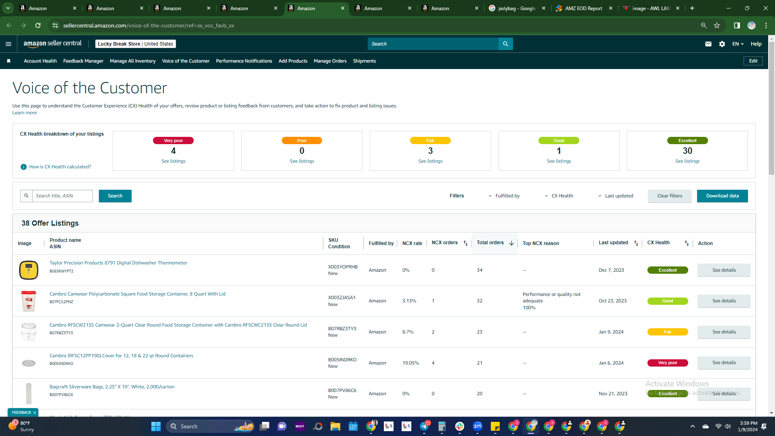Open a new browser tab
775x436 pixels.
click(x=692, y=8)
